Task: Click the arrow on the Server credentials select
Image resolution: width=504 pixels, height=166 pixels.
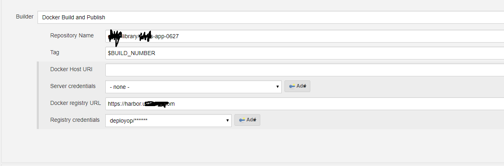Action: click(x=278, y=87)
